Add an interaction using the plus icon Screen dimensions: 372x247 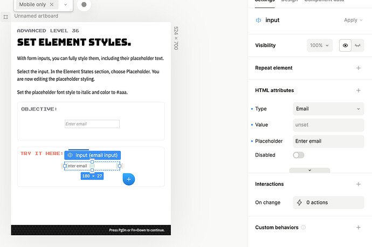coord(358,184)
